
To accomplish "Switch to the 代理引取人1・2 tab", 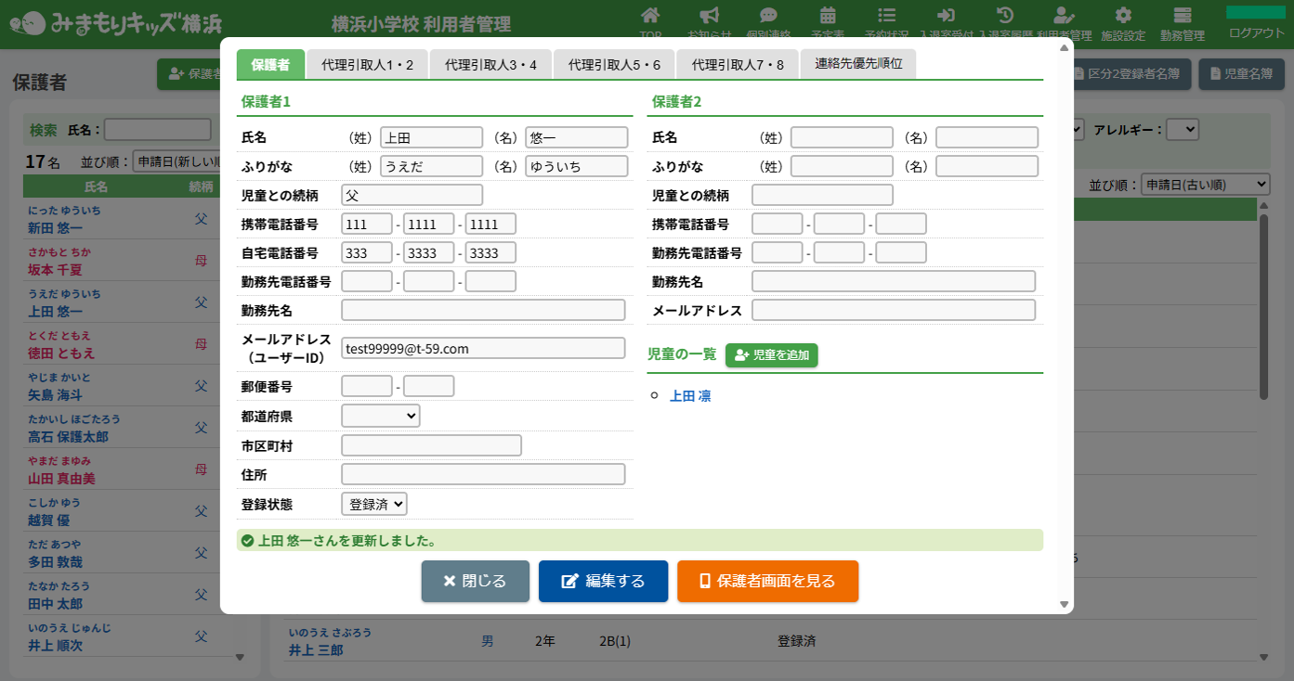I will point(367,65).
